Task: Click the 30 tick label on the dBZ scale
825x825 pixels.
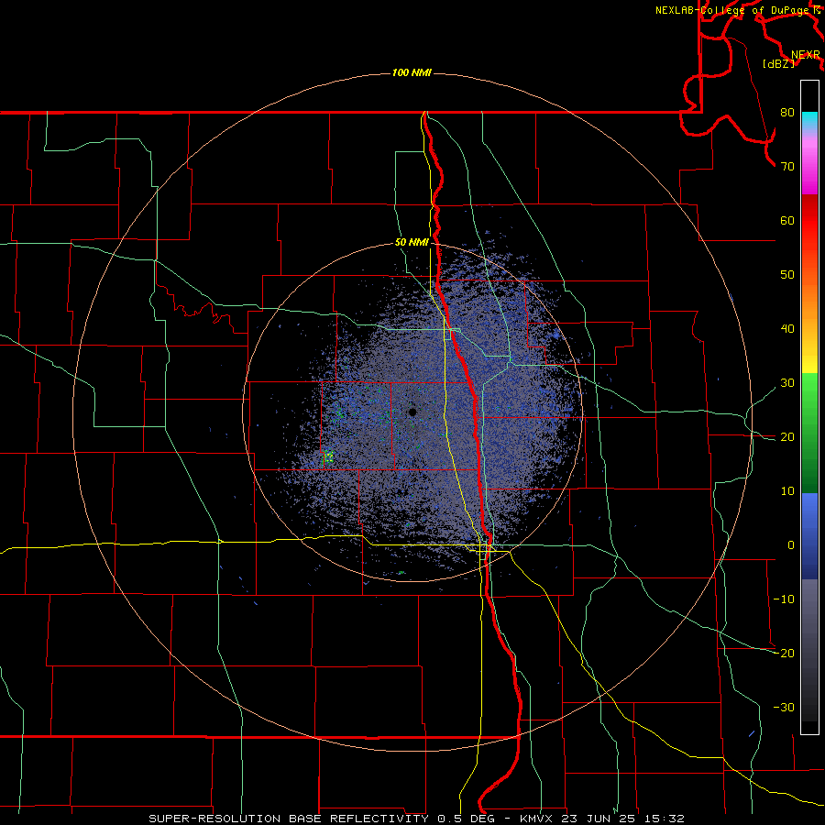Action: coord(787,383)
